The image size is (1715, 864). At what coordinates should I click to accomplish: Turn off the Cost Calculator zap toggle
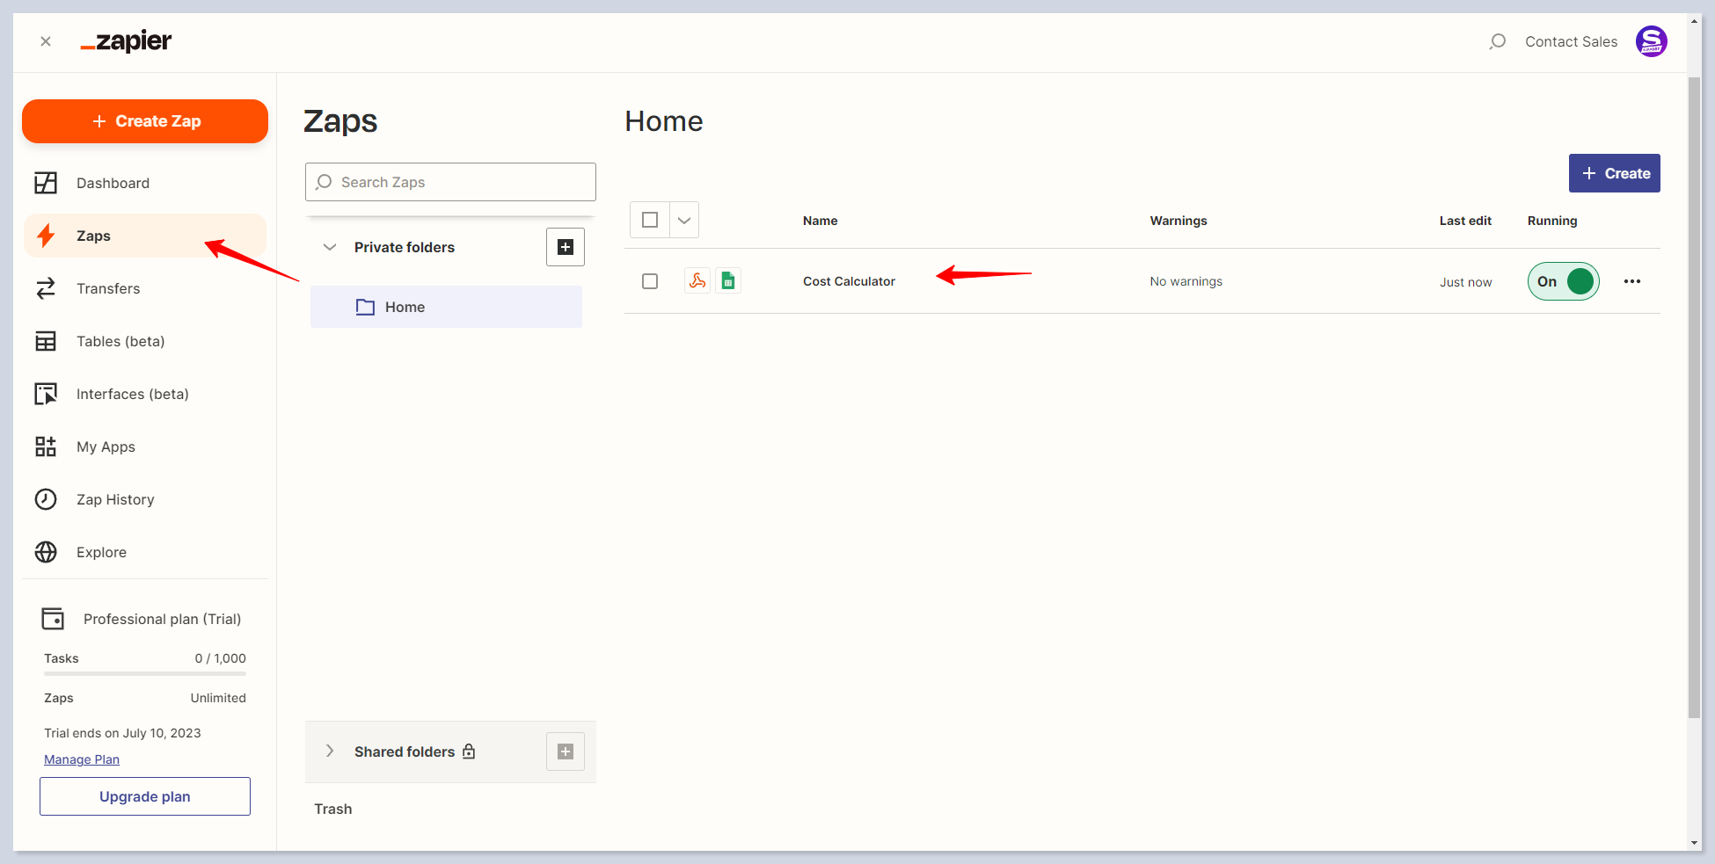1563,281
